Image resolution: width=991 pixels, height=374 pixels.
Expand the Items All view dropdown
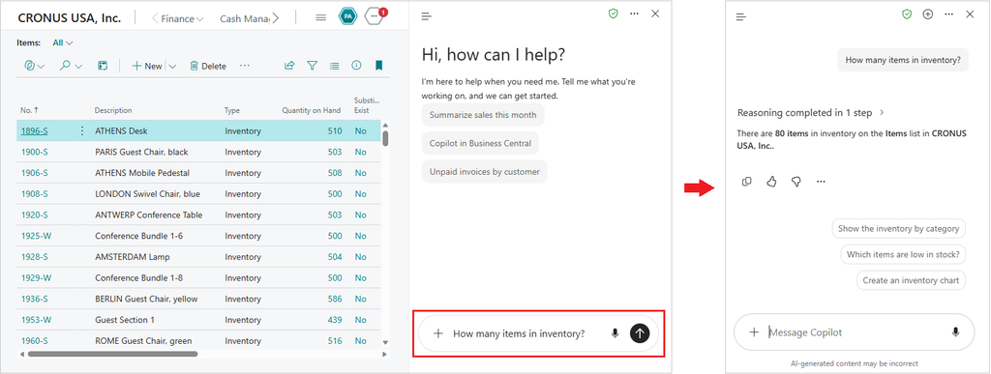click(x=63, y=43)
